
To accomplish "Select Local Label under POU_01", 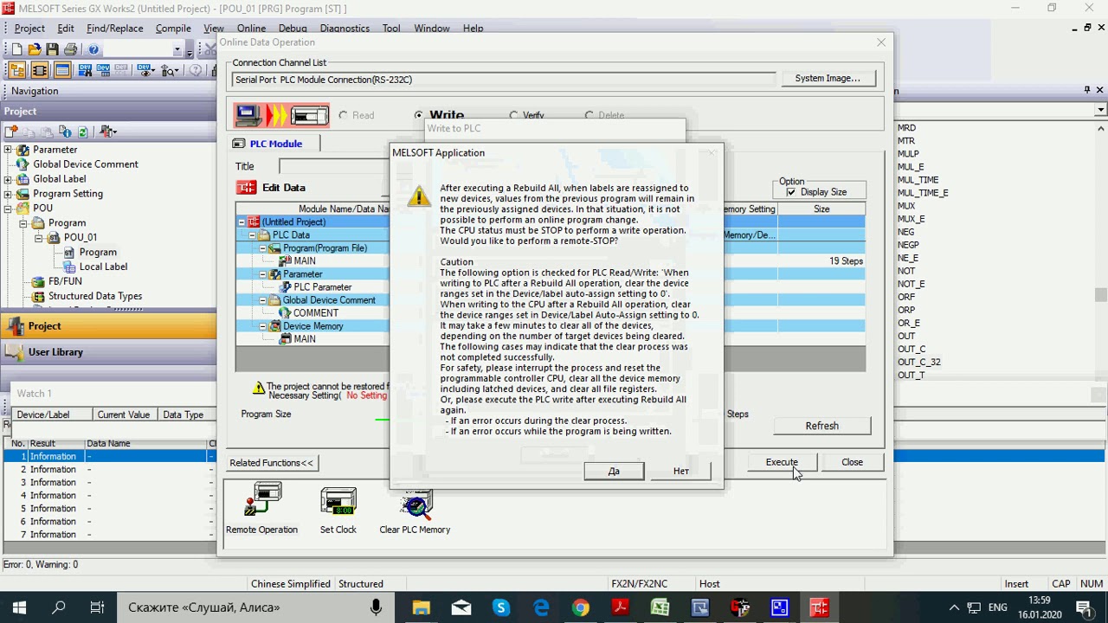I will (103, 267).
